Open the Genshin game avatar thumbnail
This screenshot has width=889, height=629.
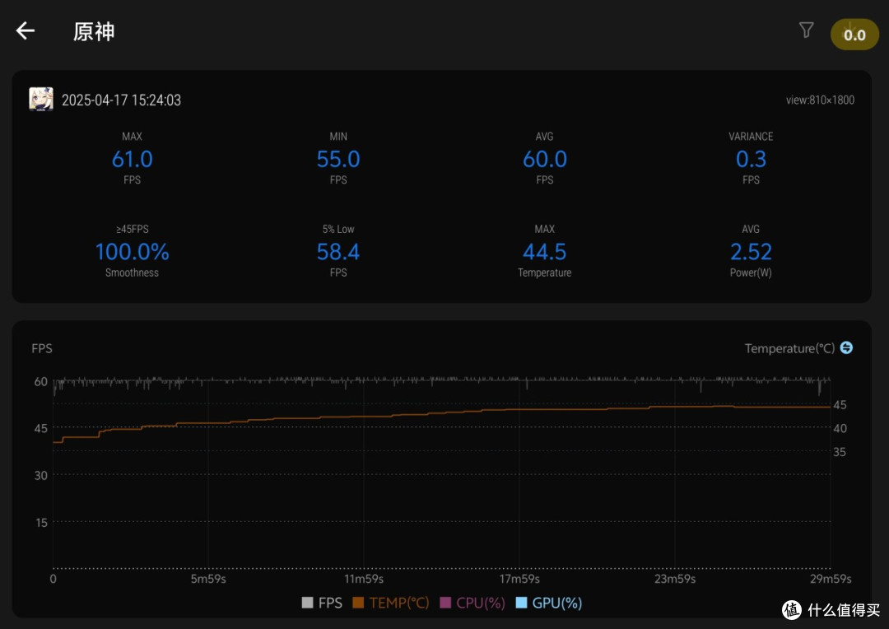click(x=41, y=100)
